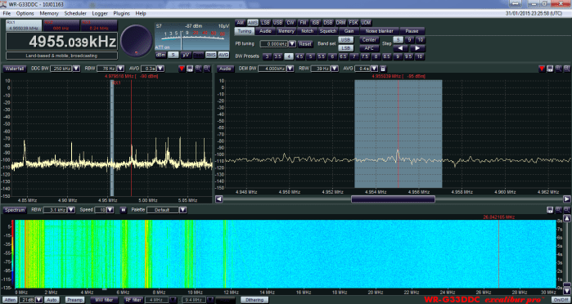Switch to the Squelch tab
Screen dimensions: 572x304
pyautogui.click(x=328, y=31)
